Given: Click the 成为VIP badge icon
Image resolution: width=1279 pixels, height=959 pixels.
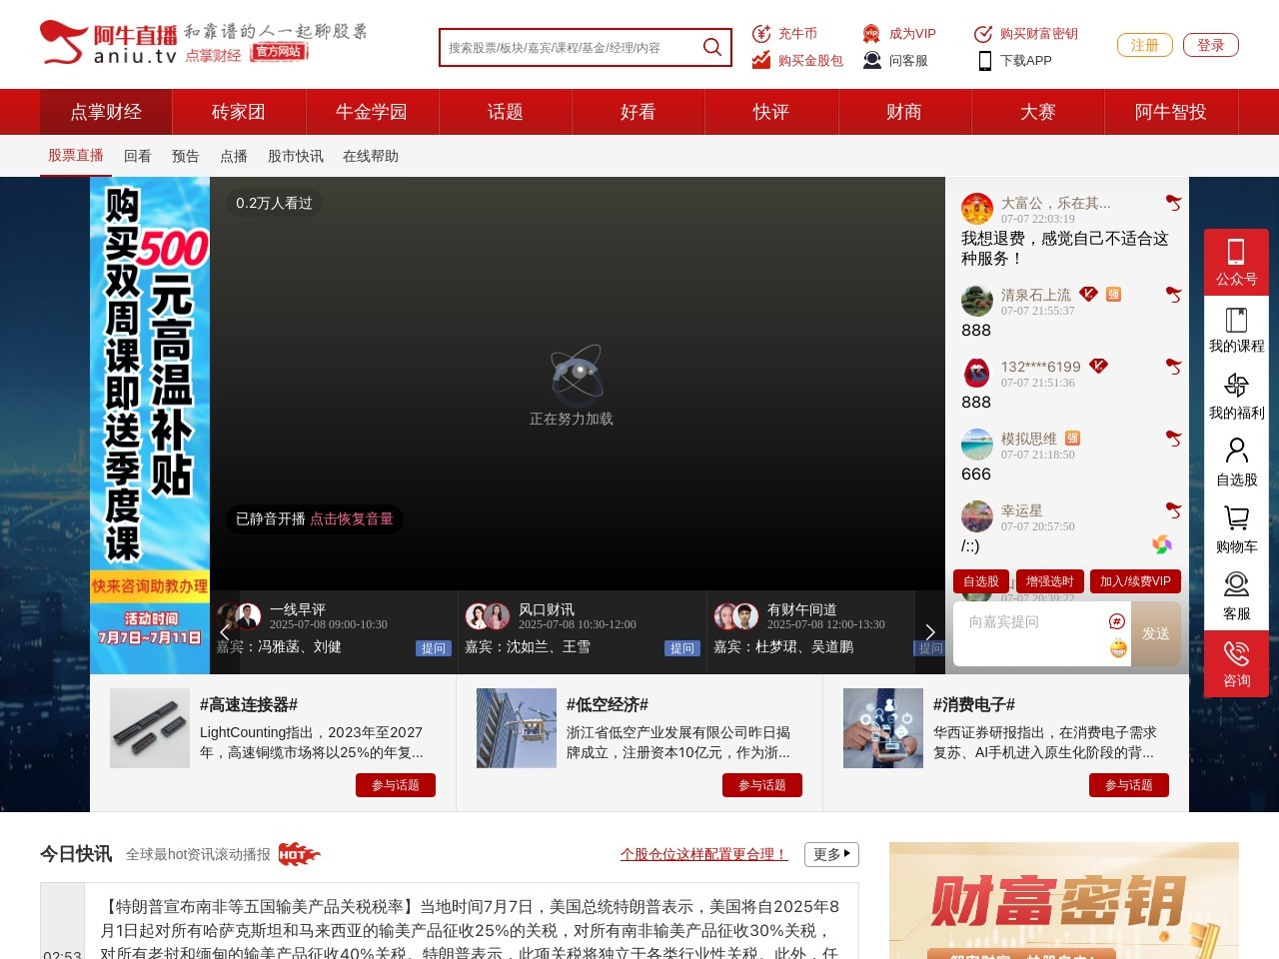Looking at the screenshot, I should point(871,33).
